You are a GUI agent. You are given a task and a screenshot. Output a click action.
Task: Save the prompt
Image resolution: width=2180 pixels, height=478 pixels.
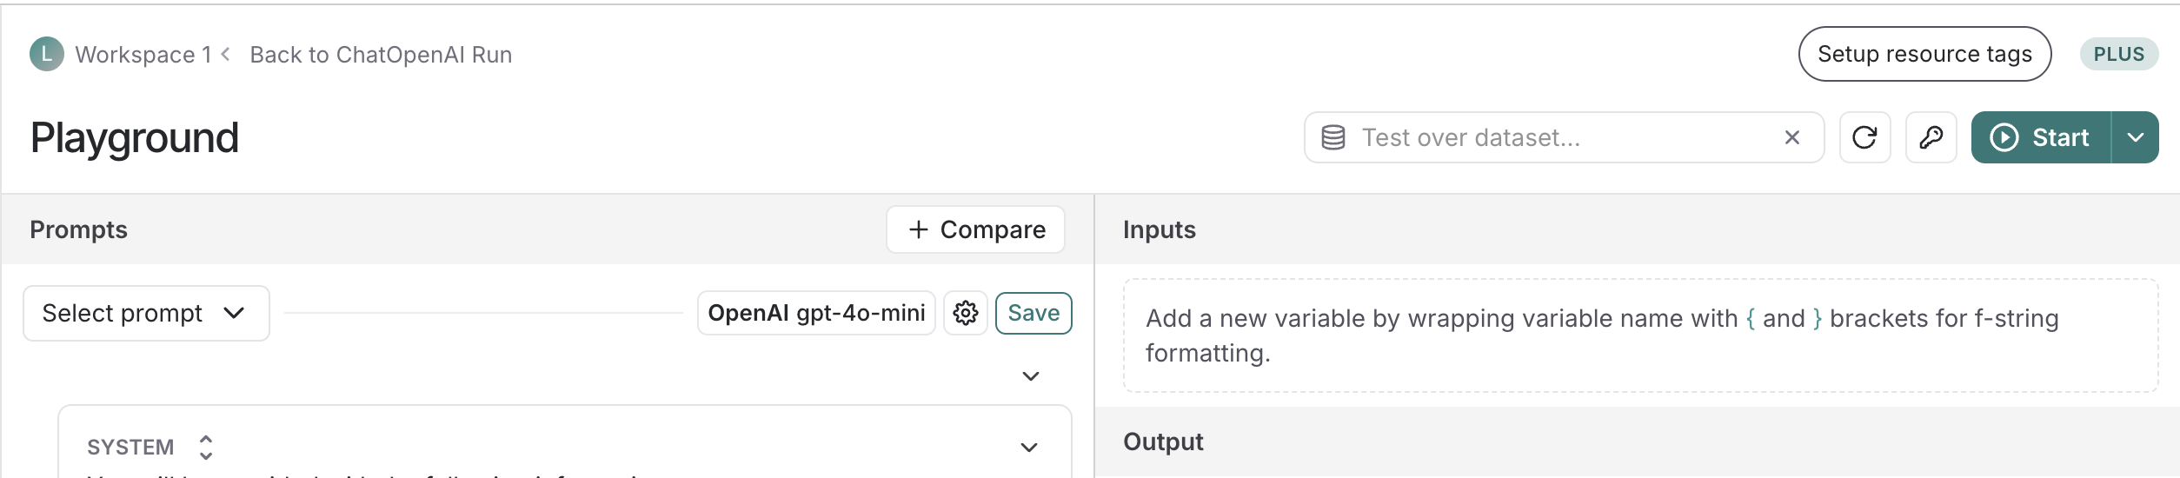1033,313
